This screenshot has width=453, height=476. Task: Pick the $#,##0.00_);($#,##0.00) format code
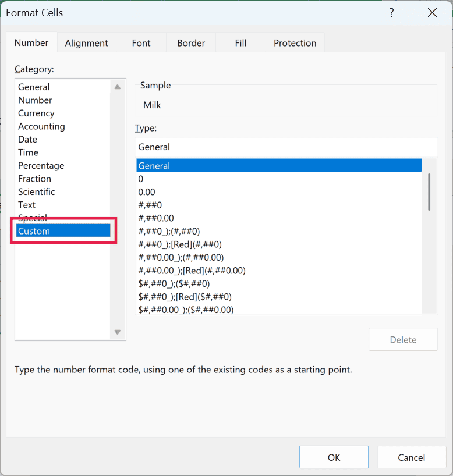[x=279, y=309]
